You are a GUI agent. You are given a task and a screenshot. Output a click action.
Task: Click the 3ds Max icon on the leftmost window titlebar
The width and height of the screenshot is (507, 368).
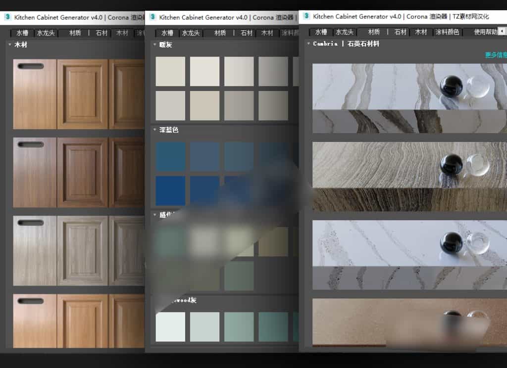pos(7,17)
